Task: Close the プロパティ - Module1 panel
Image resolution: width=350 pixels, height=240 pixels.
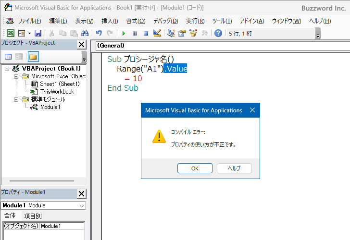Action: [81, 193]
